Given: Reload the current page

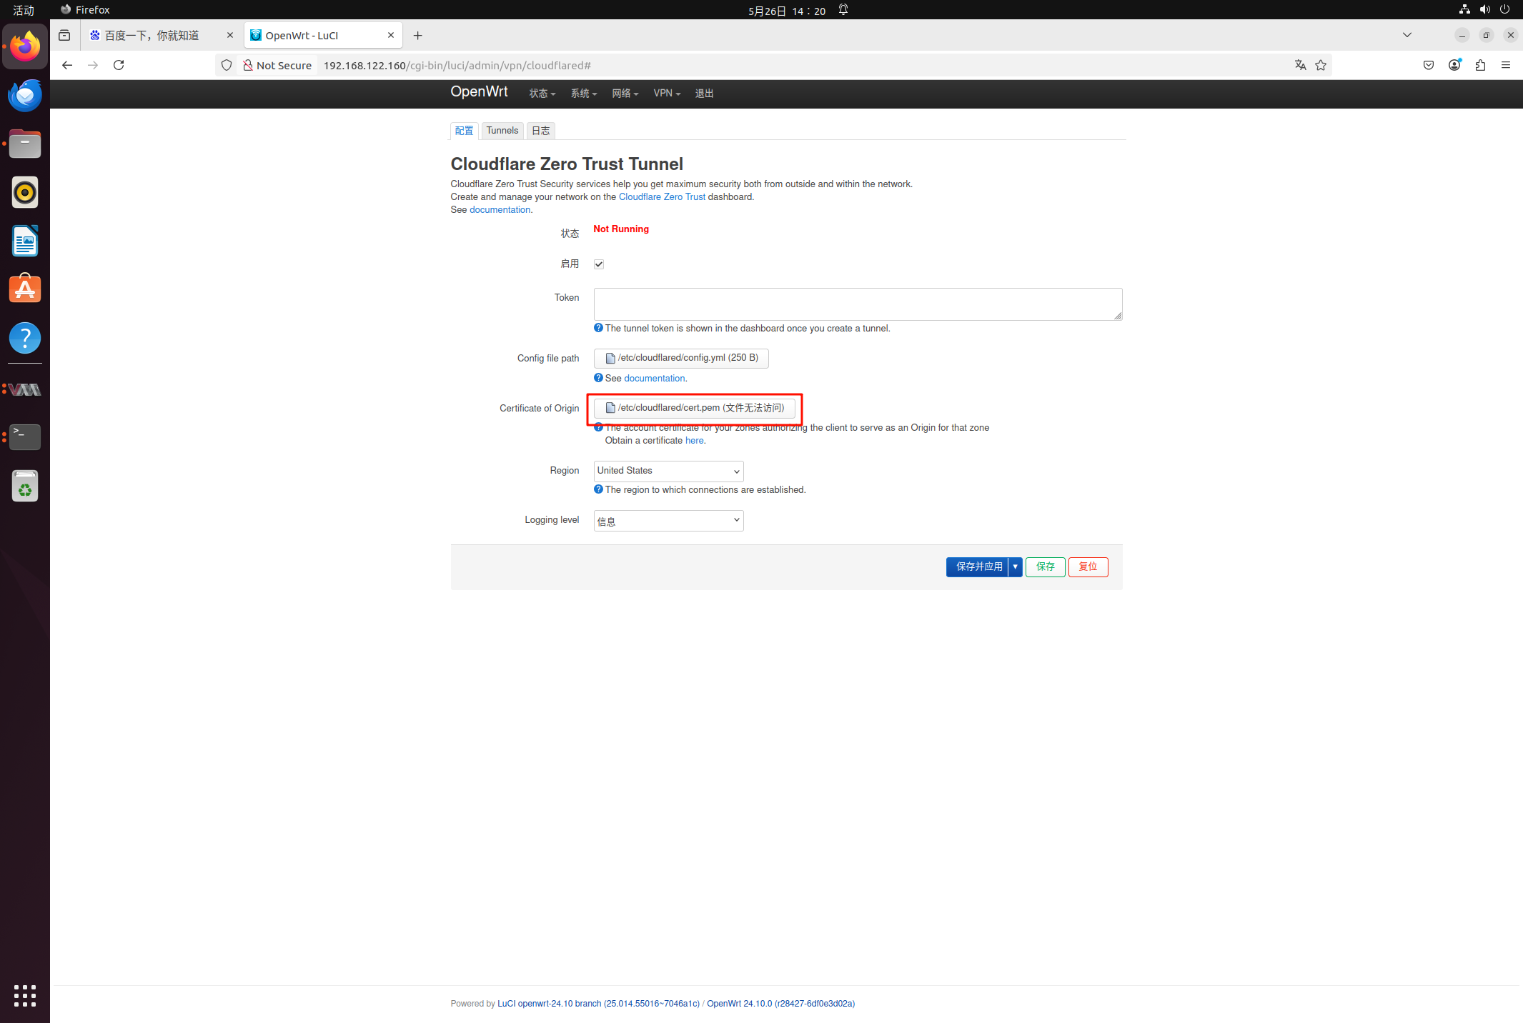Looking at the screenshot, I should click(x=119, y=65).
